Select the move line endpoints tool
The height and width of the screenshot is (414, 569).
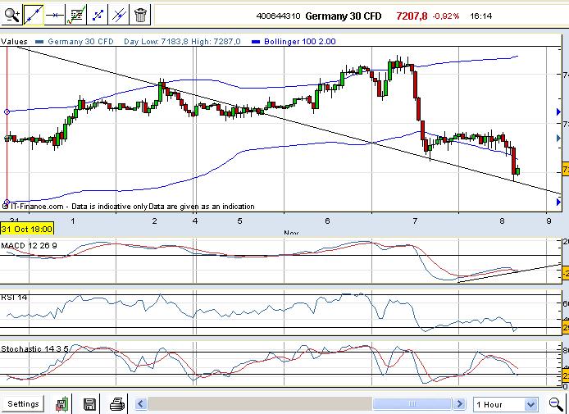tap(98, 16)
